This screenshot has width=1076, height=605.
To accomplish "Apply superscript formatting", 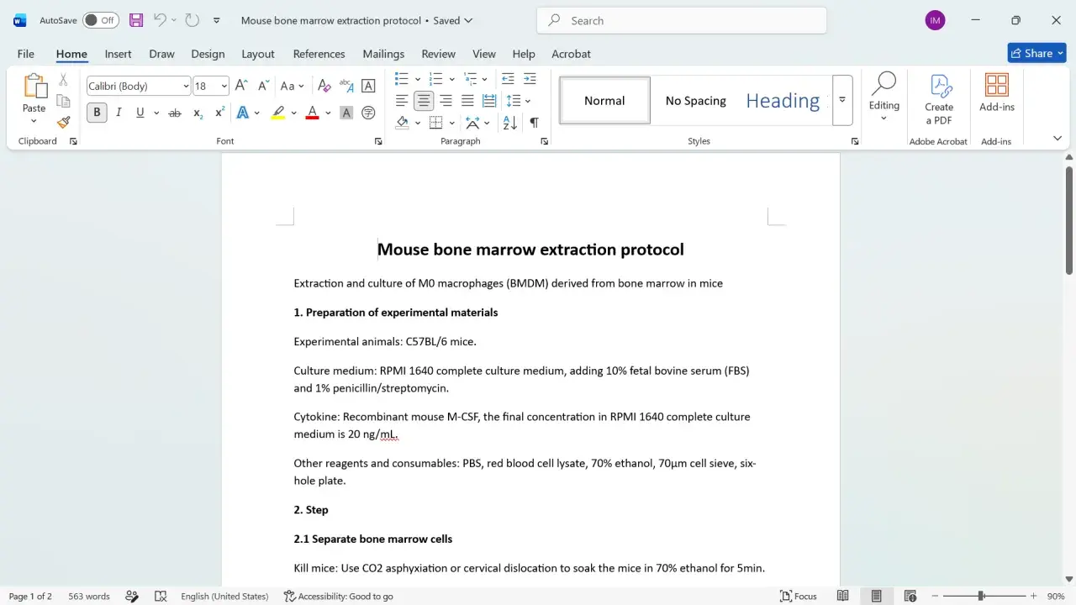I will (x=219, y=113).
